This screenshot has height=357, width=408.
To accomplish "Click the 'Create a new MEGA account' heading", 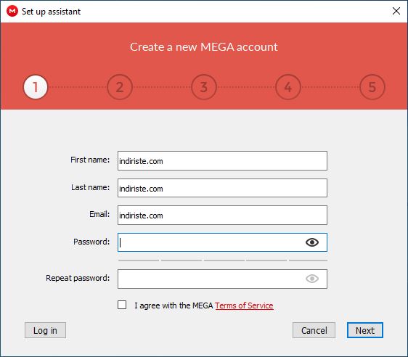I will point(204,47).
